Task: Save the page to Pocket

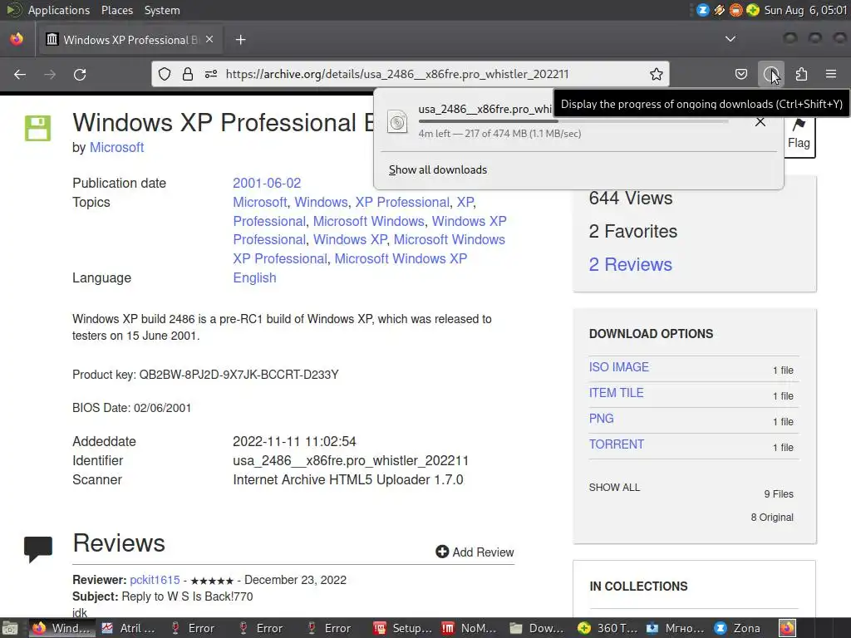Action: (740, 74)
